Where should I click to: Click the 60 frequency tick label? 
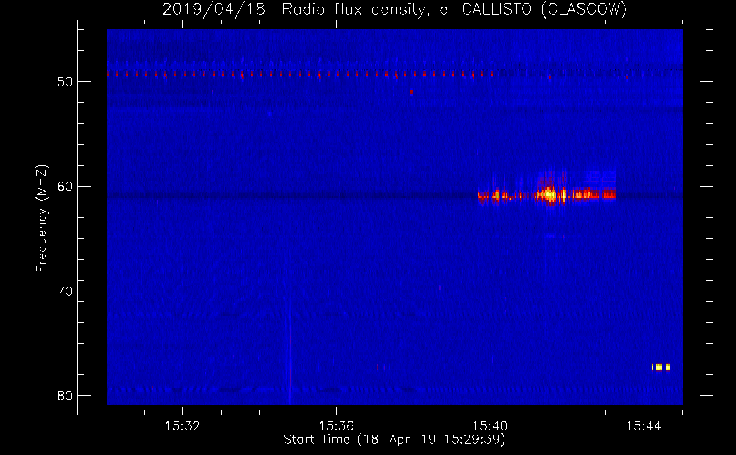click(x=65, y=187)
